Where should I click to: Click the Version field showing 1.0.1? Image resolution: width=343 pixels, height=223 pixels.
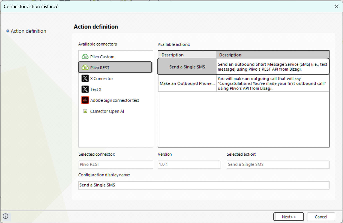tap(189, 165)
